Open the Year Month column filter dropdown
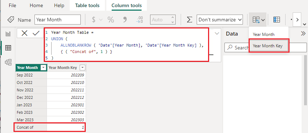The image size is (308, 133). pyautogui.click(x=43, y=68)
